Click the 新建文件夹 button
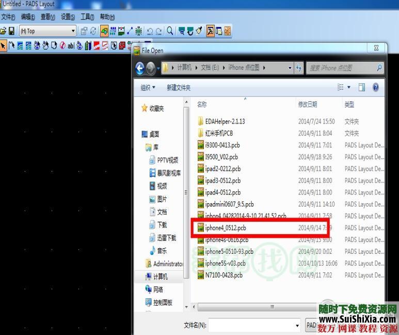399x335 pixels. pos(178,88)
